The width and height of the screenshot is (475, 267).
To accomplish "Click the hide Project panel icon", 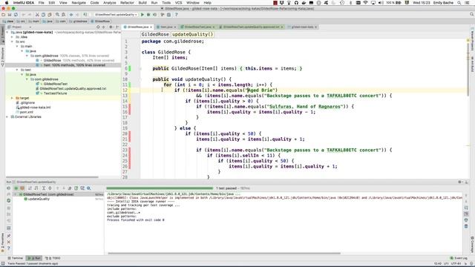I will point(117,27).
